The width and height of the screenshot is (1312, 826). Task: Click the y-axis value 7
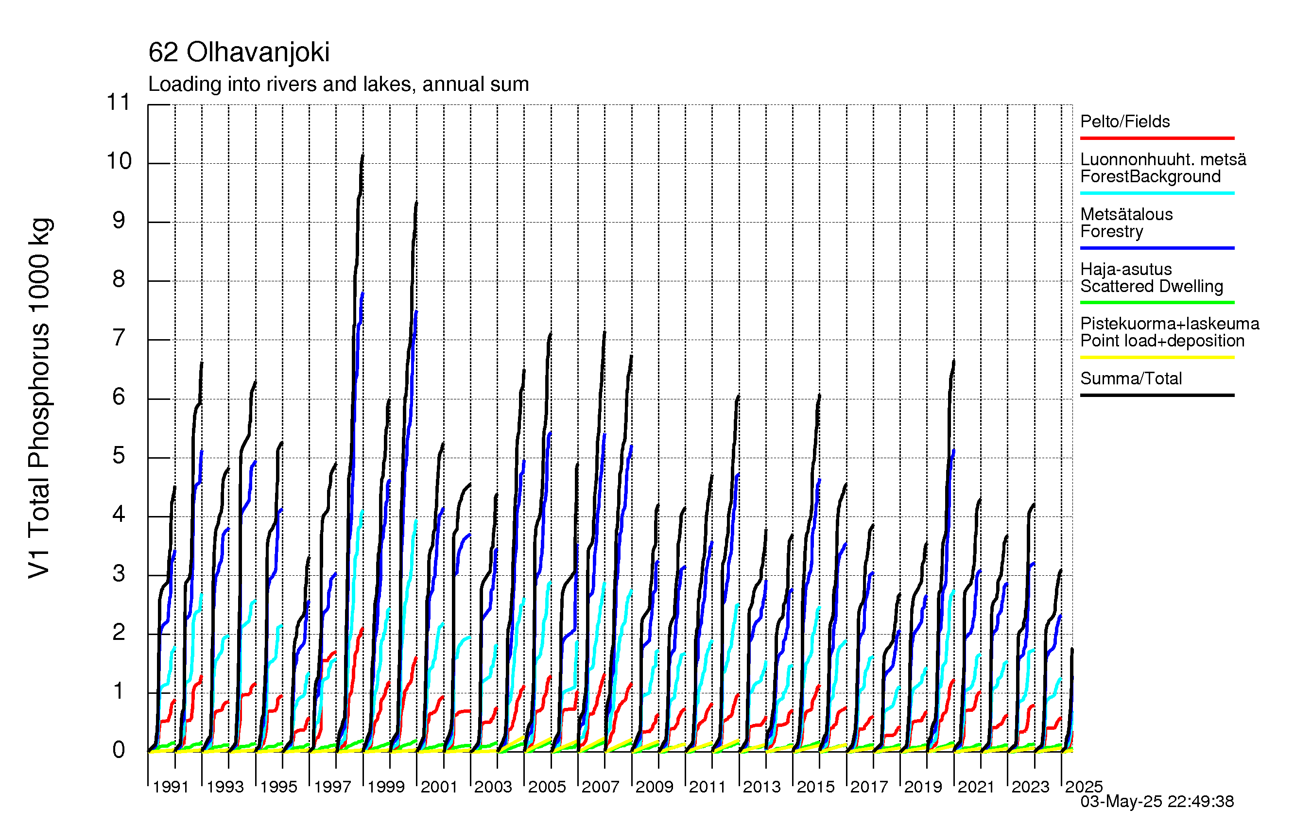tap(119, 338)
